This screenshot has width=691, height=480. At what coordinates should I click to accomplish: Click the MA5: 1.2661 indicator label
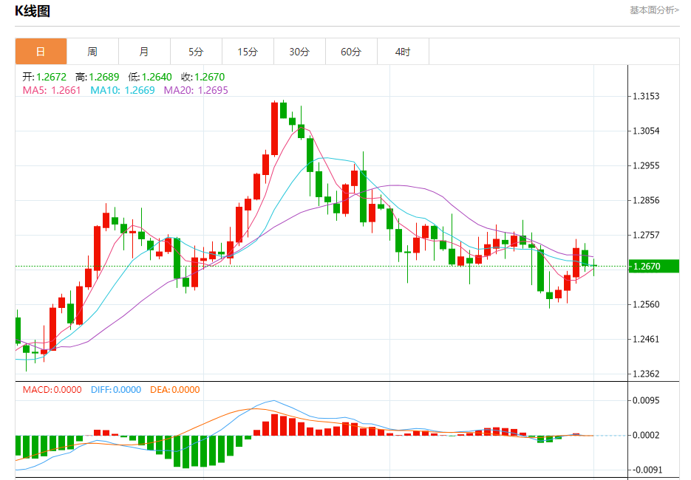coord(52,90)
